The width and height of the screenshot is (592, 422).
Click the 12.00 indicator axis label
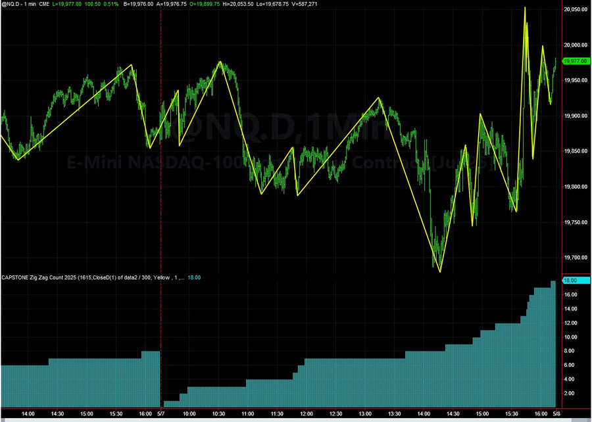click(x=570, y=323)
